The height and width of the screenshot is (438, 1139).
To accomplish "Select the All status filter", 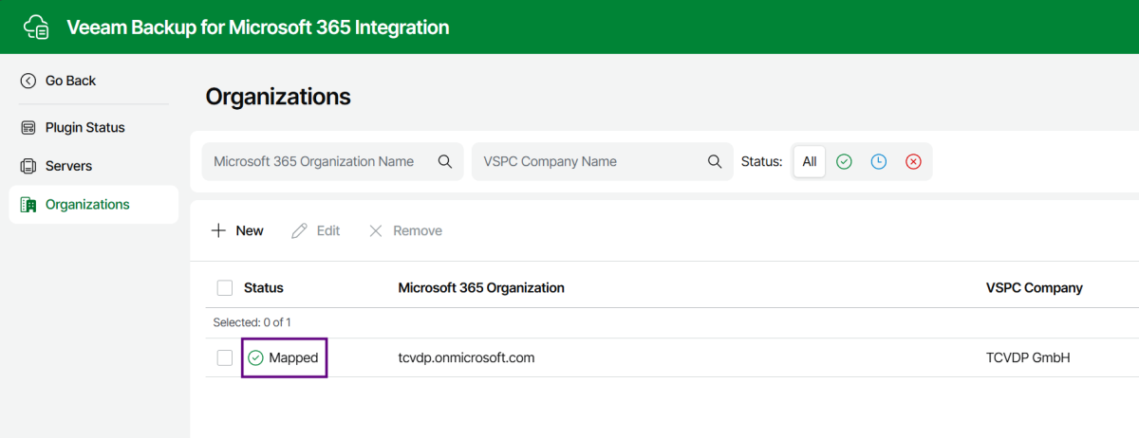I will [809, 162].
